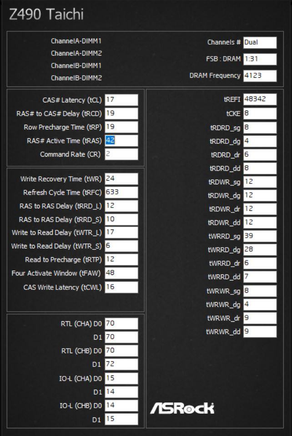Select the tRDWR_dg field
This screenshot has width=292, height=436.
tap(260, 196)
